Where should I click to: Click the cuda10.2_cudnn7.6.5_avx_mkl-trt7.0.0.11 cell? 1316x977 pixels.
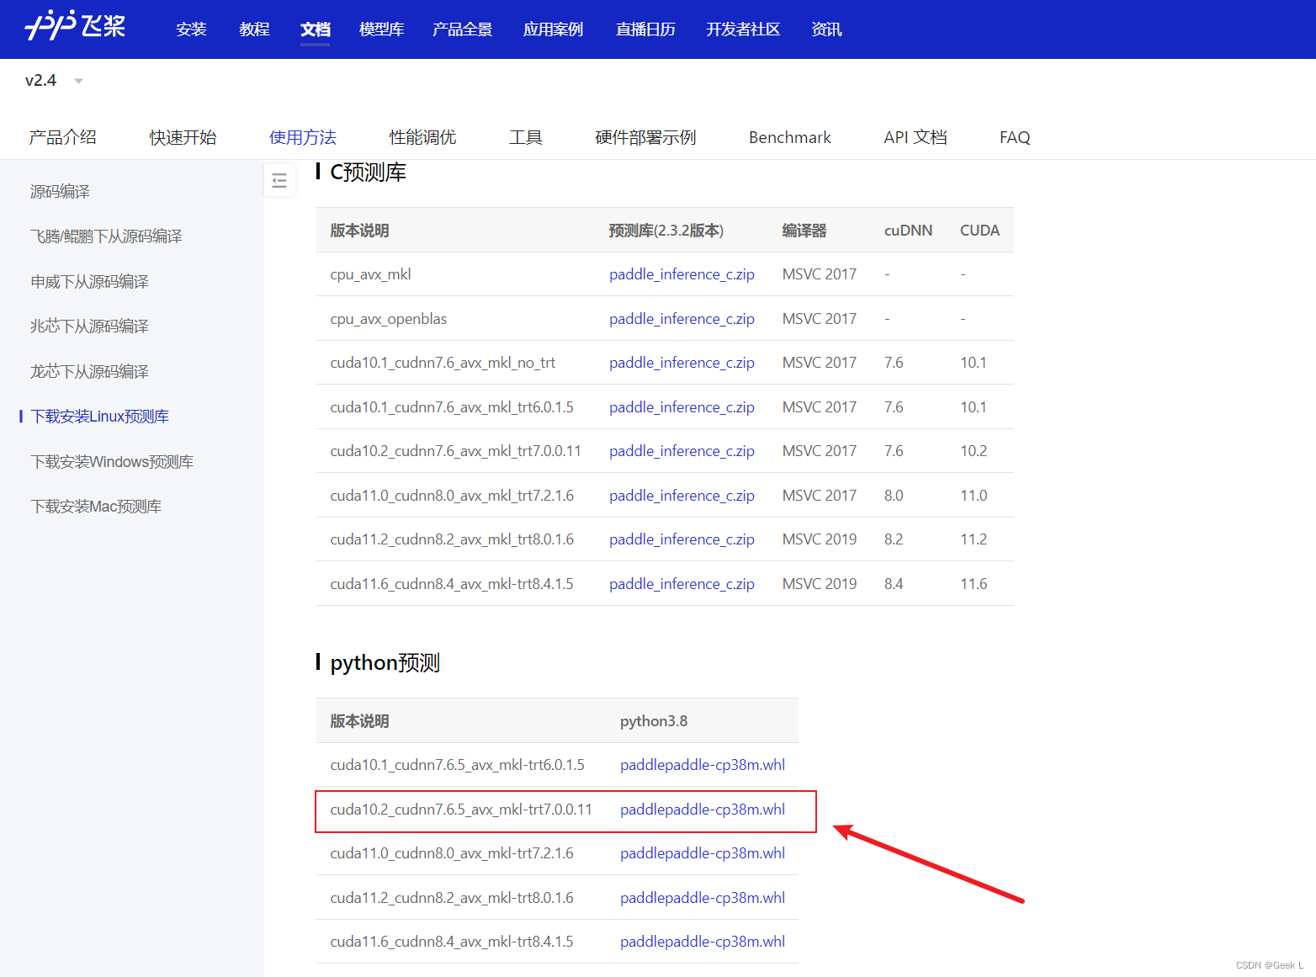461,810
